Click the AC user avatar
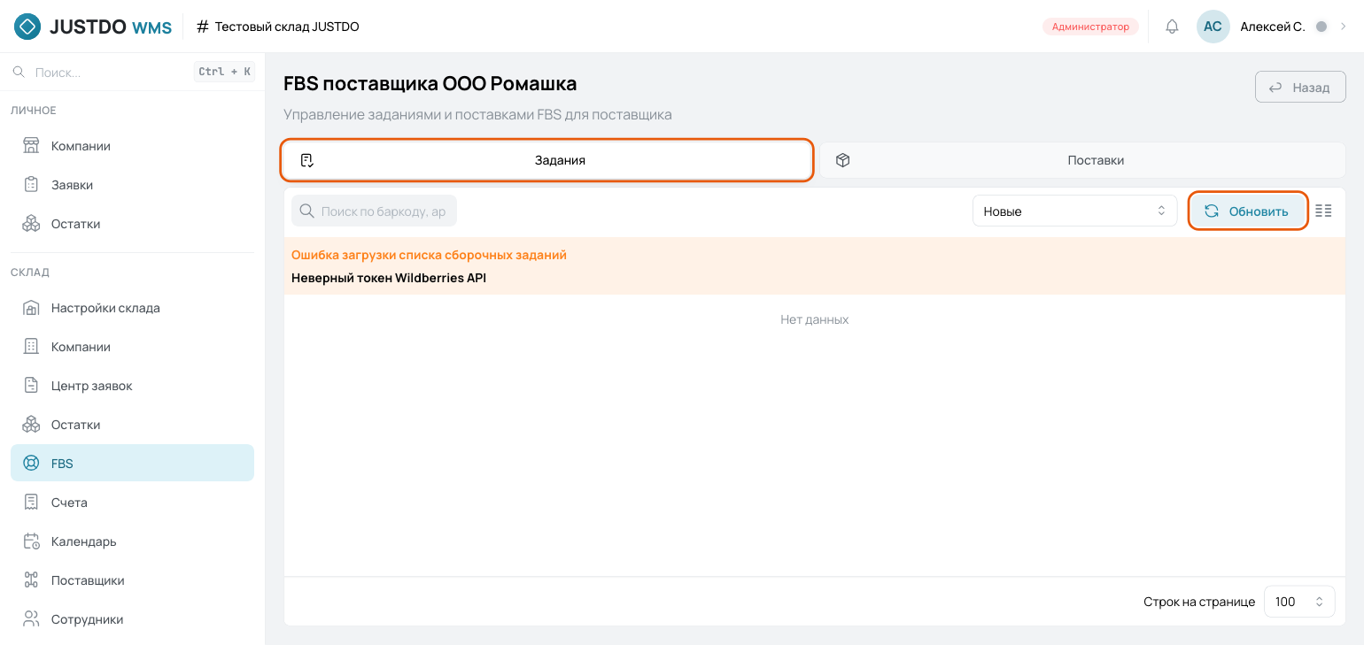1364x645 pixels. click(1213, 27)
